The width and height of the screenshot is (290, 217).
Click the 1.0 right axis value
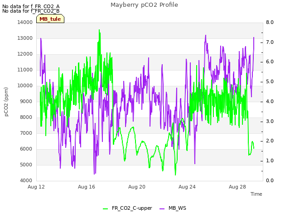[x=270, y=161]
